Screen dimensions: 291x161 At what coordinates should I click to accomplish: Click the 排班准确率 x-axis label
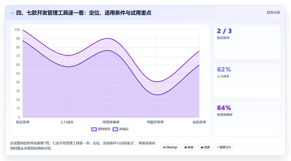[111, 122]
